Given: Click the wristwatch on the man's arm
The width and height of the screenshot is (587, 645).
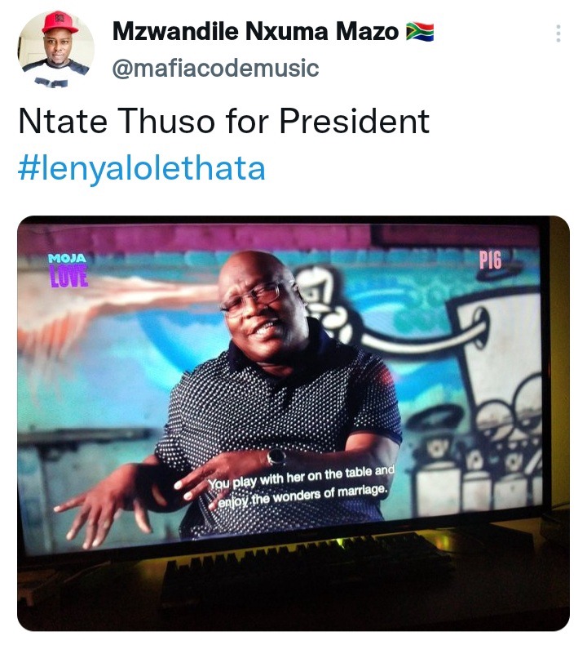Looking at the screenshot, I should point(276,456).
